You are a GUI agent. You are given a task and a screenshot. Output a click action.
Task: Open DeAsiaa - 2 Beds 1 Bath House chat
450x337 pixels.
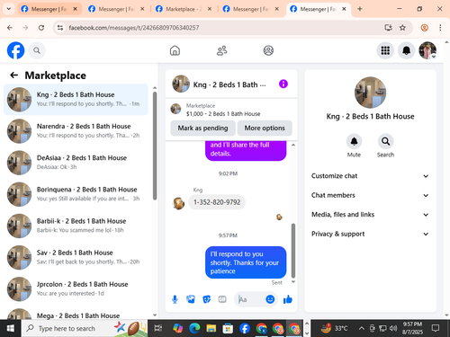[x=76, y=163]
